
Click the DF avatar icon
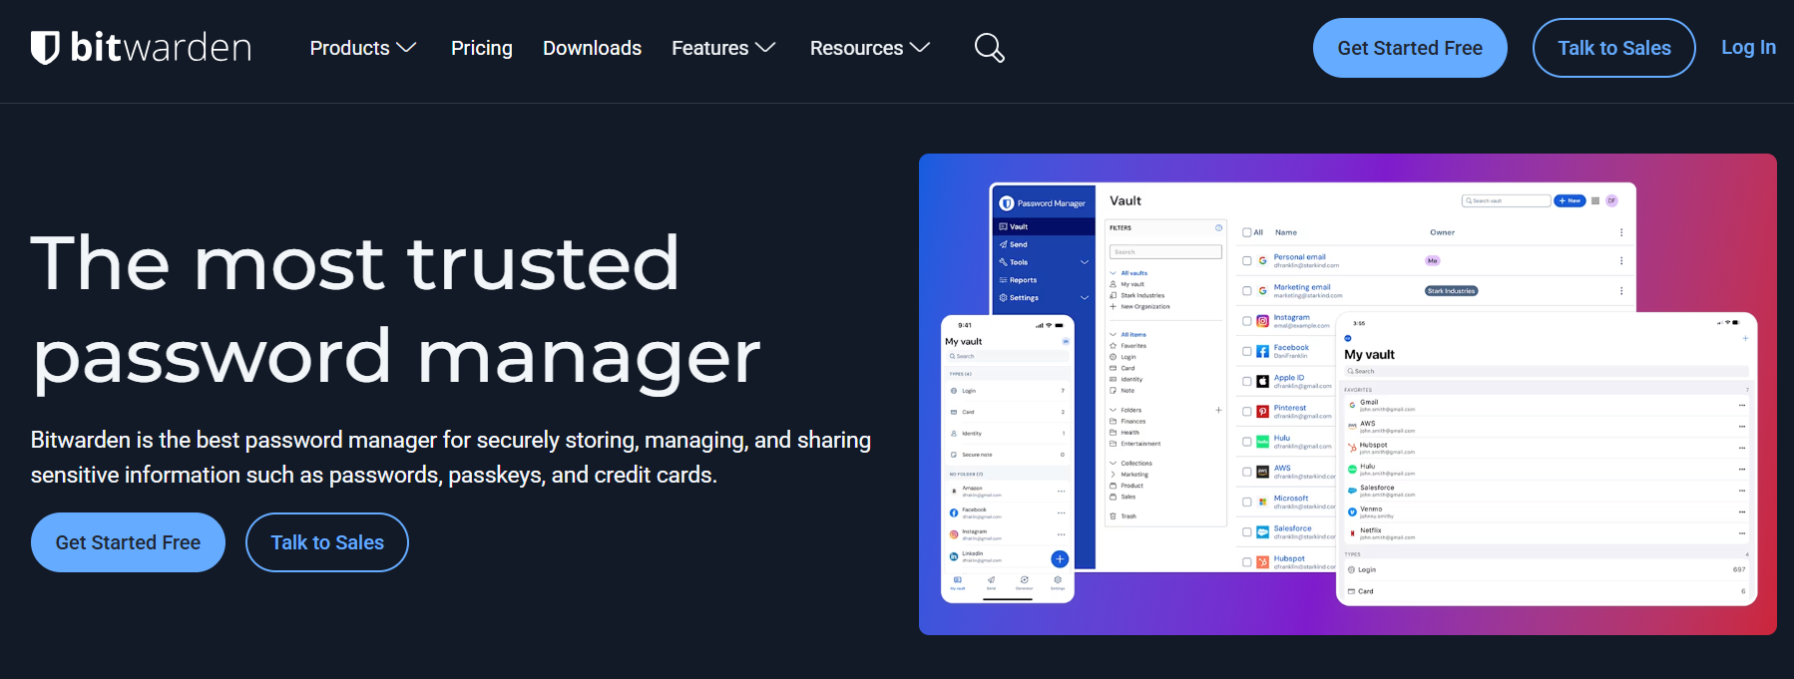1611,200
